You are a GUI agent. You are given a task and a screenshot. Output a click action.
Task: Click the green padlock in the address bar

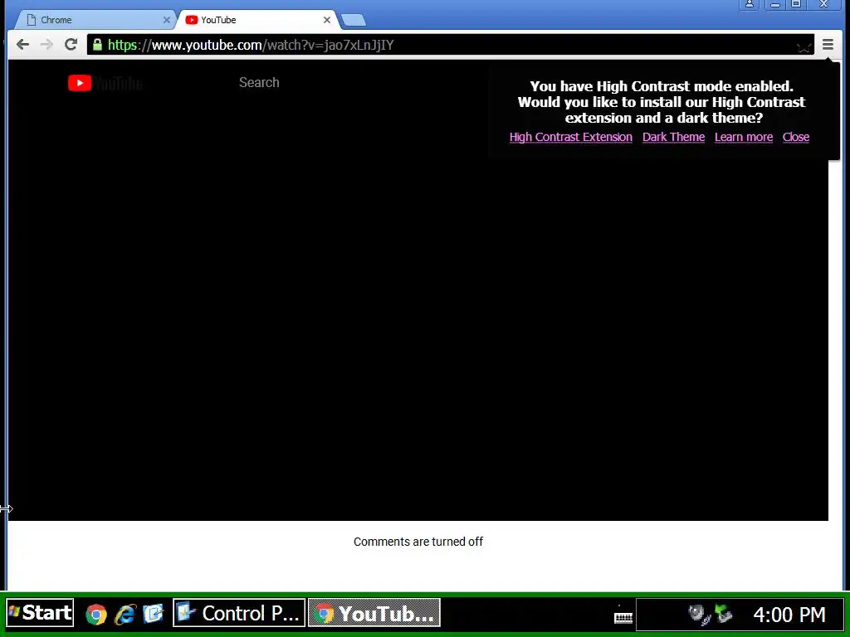[x=97, y=45]
